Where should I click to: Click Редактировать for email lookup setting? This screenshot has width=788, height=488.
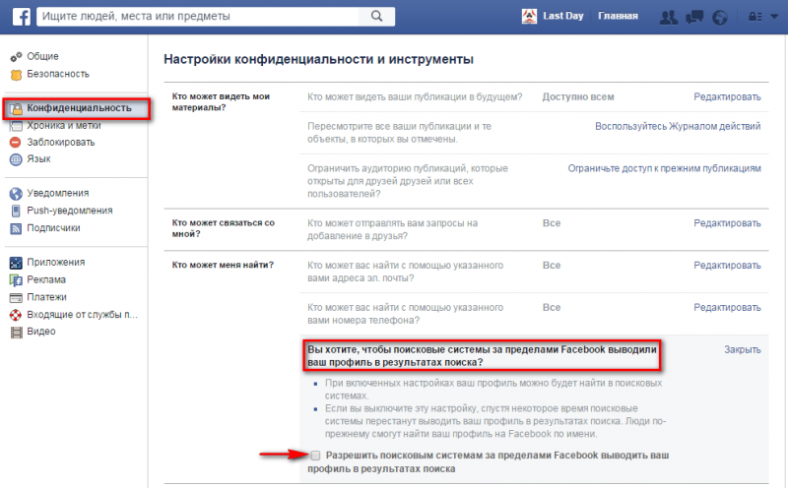click(727, 266)
